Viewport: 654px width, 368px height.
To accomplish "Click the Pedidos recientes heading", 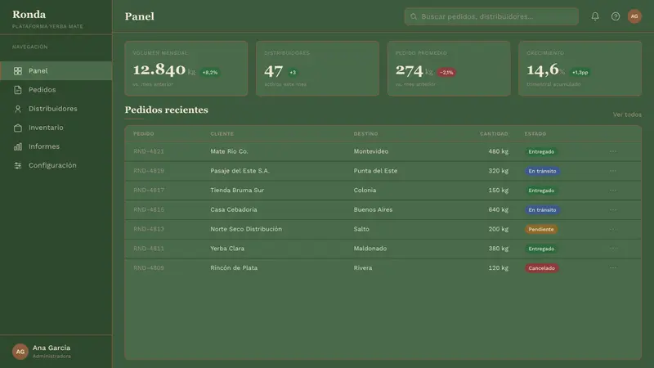I will [x=167, y=110].
